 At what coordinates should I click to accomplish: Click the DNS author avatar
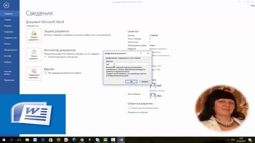(153, 86)
